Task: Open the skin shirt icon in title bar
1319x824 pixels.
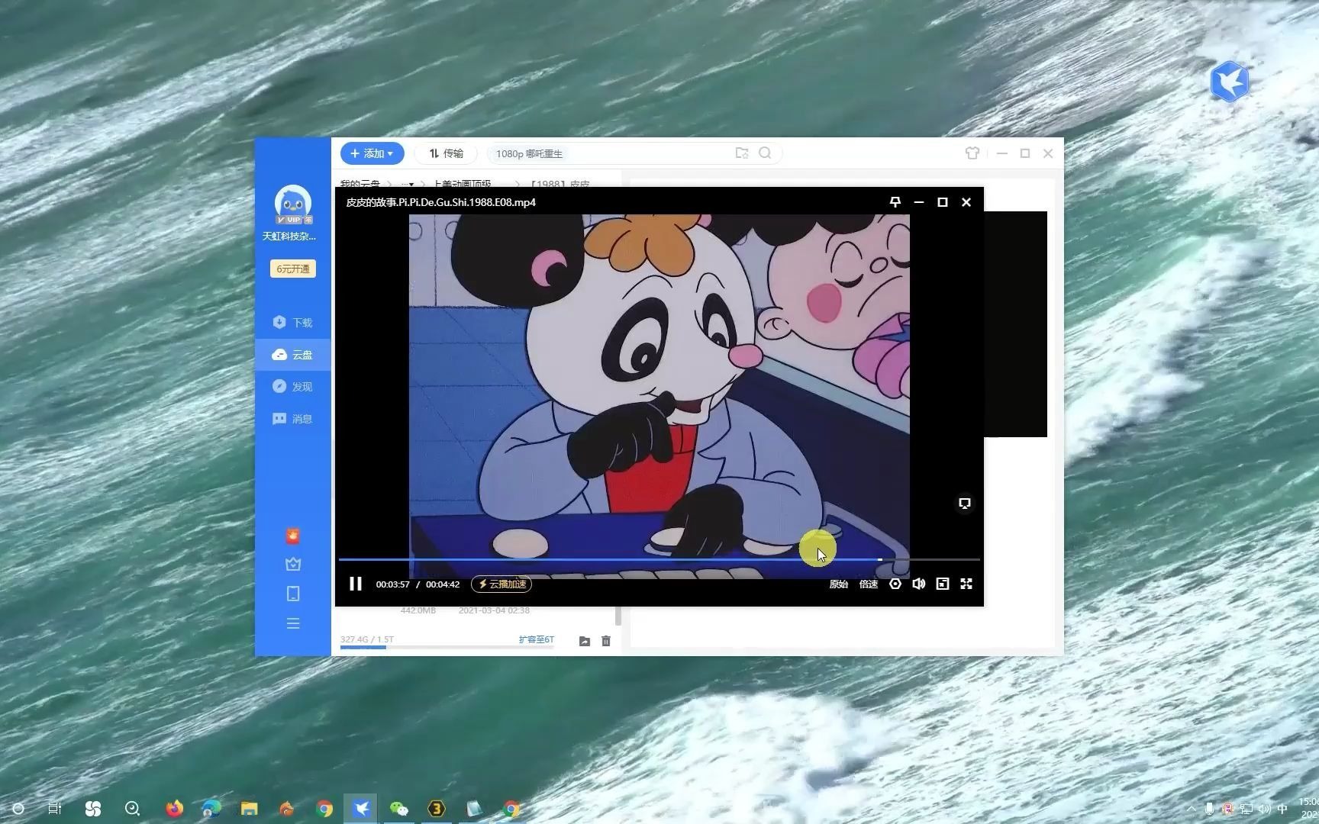Action: click(972, 153)
